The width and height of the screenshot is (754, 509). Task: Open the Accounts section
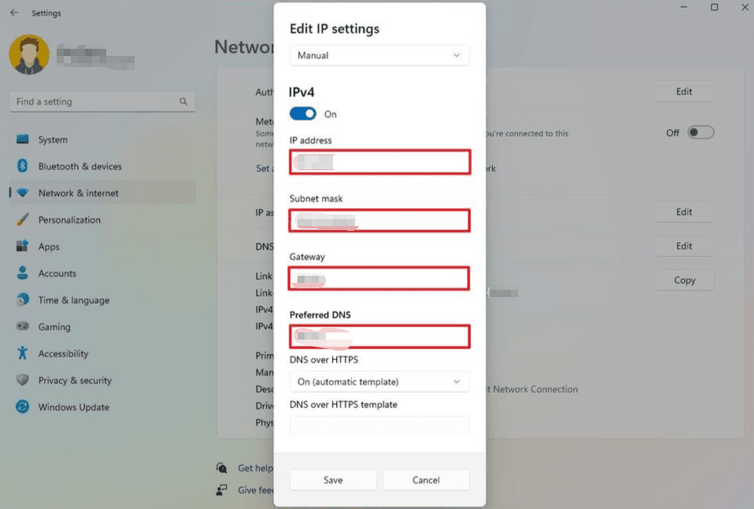click(102, 273)
